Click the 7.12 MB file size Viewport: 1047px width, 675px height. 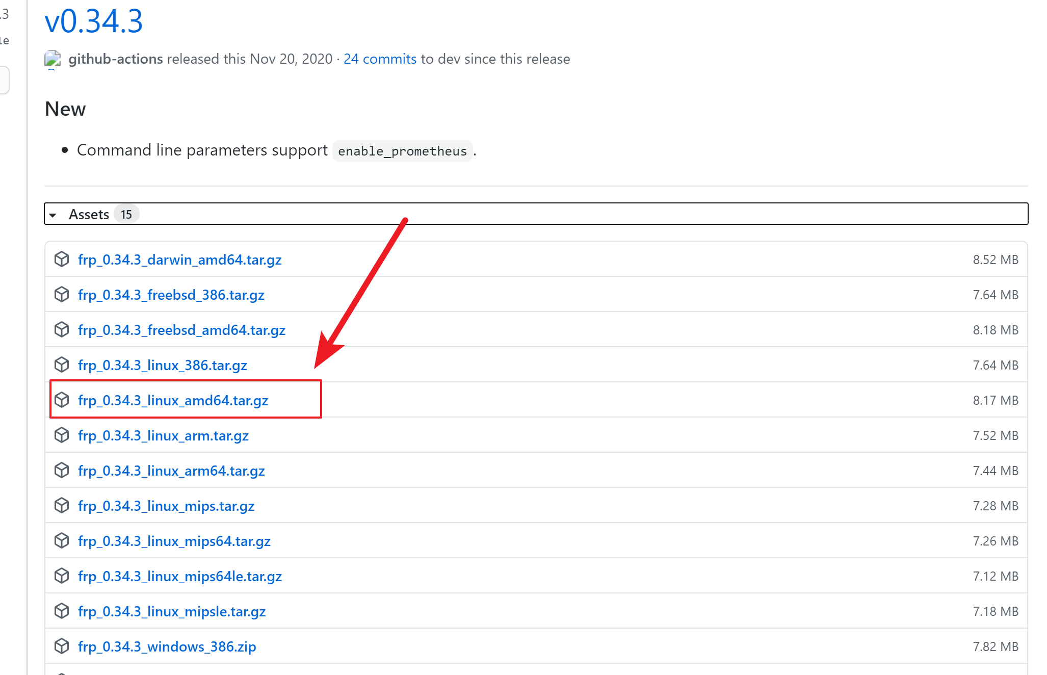pos(995,576)
